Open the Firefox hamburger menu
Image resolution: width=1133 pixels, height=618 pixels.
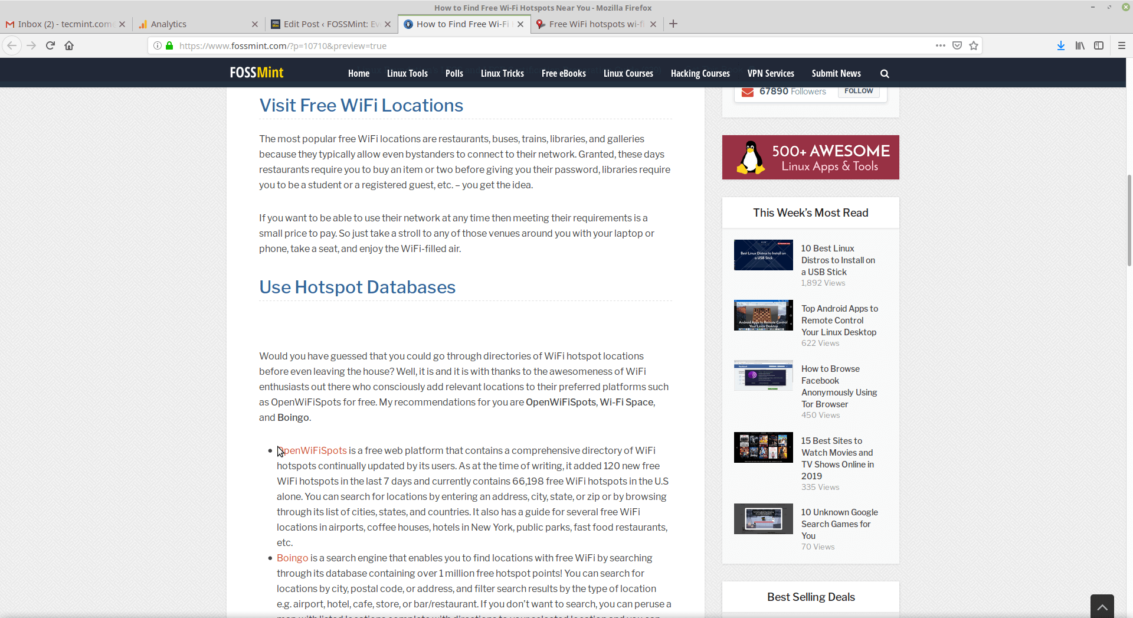point(1122,45)
